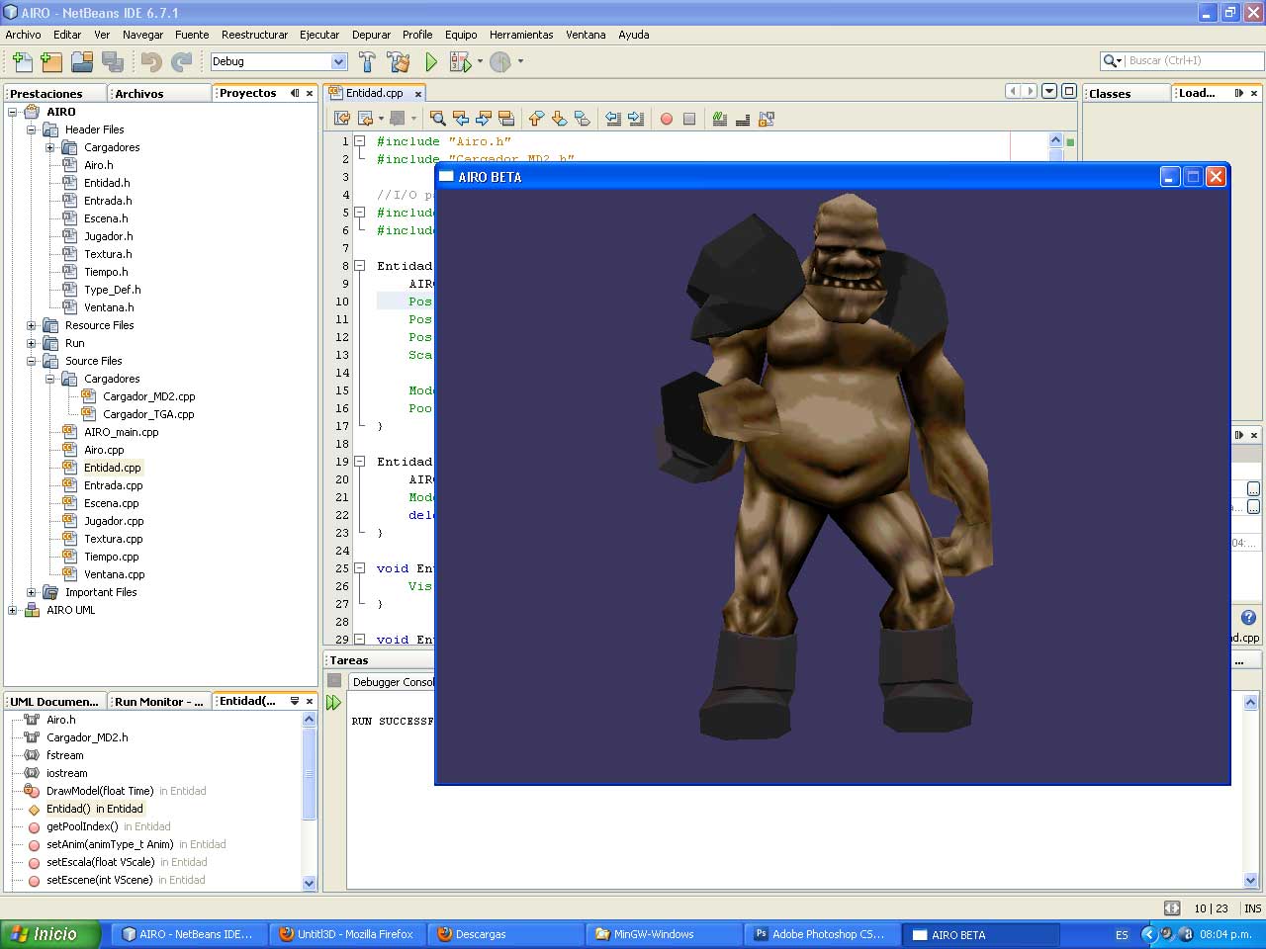Click the help question mark icon
This screenshot has width=1266, height=949.
pyautogui.click(x=1248, y=618)
